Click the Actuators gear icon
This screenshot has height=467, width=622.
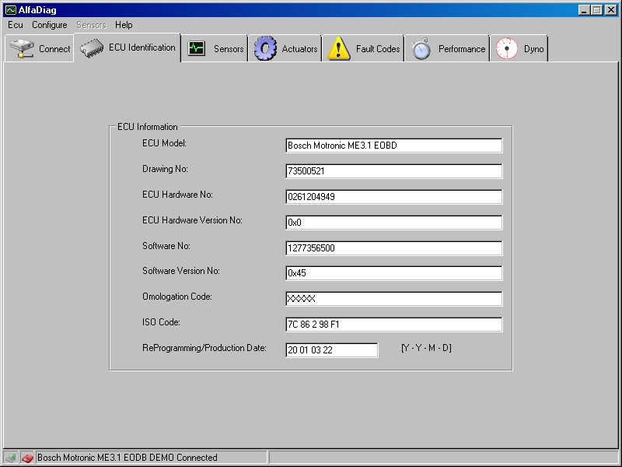point(265,48)
